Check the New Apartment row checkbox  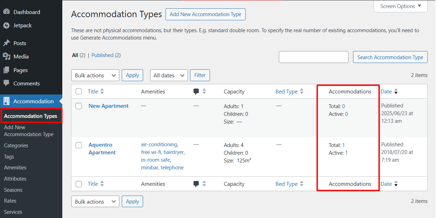[79, 106]
